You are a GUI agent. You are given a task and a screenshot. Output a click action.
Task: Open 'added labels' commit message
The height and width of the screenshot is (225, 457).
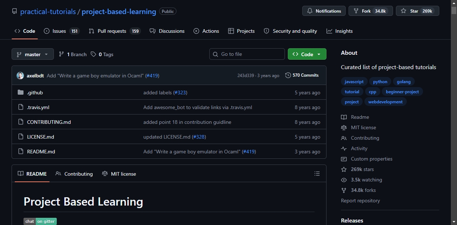(157, 93)
